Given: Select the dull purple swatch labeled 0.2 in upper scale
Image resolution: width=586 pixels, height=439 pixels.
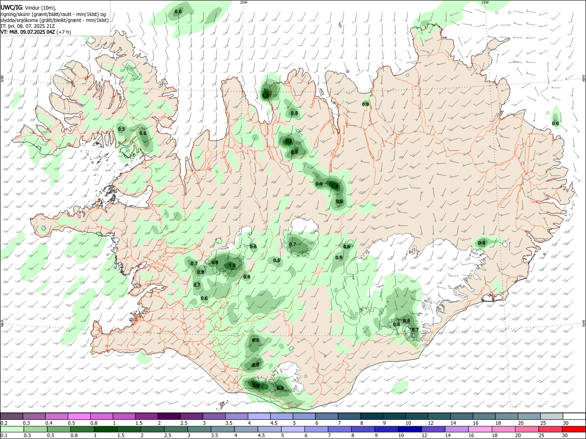Looking at the screenshot, I should pos(11,416).
